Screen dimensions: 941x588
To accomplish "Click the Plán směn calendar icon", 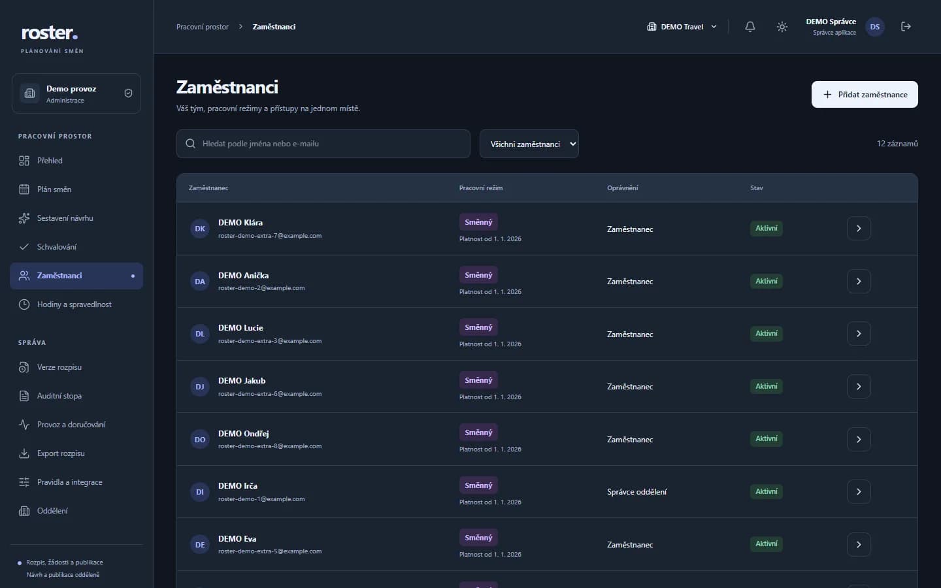I will (x=24, y=189).
